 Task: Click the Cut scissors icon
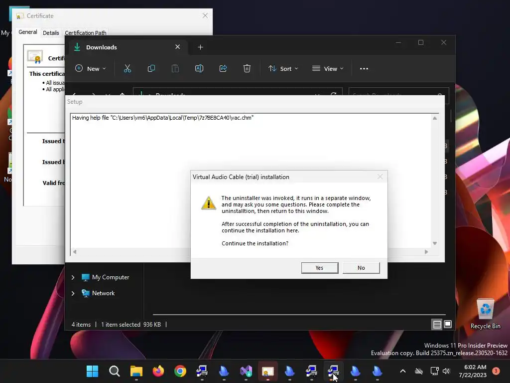(127, 68)
